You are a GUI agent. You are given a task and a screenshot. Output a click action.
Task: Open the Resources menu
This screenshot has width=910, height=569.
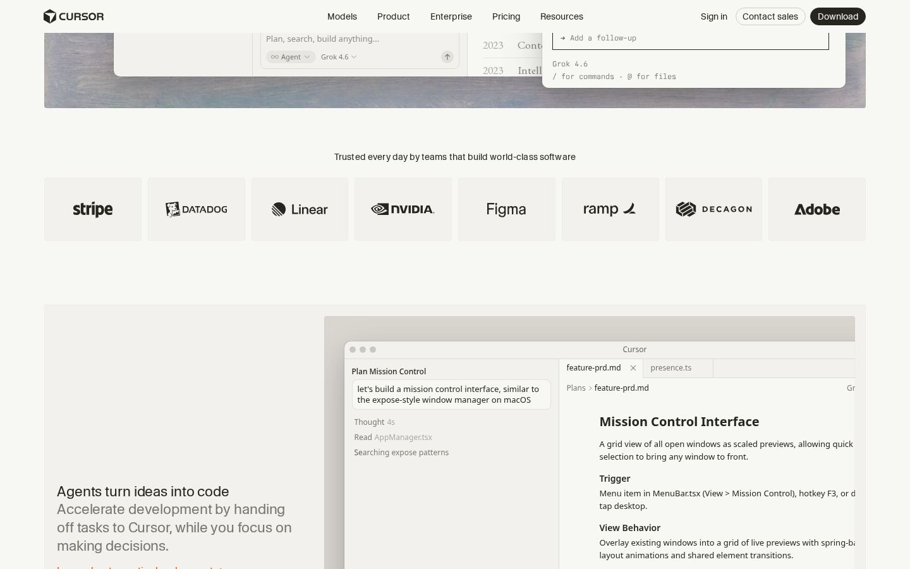[562, 16]
